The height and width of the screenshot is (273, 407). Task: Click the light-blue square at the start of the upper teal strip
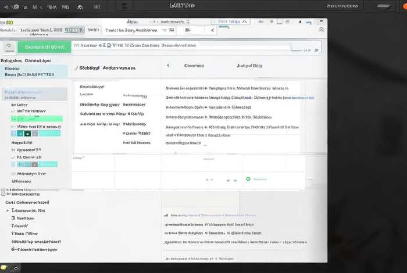pyautogui.click(x=13, y=134)
